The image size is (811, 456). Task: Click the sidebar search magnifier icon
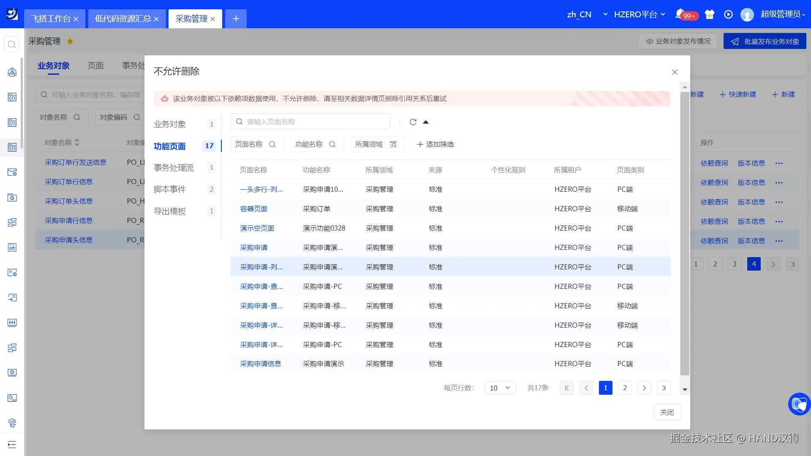(x=12, y=44)
